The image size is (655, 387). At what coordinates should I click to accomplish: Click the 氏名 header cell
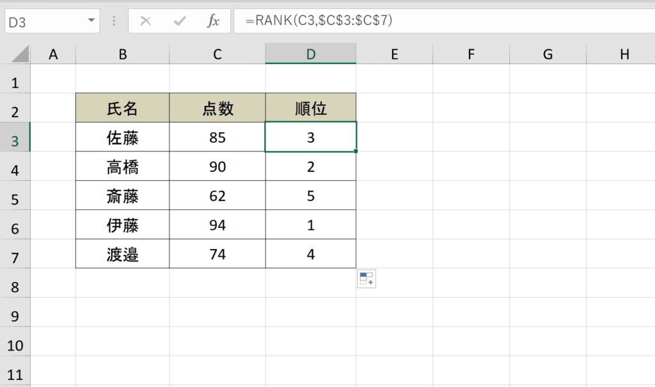(x=122, y=108)
